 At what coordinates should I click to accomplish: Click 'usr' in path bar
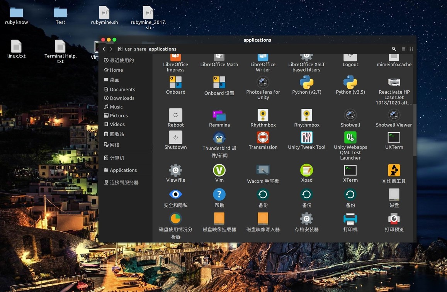(128, 49)
